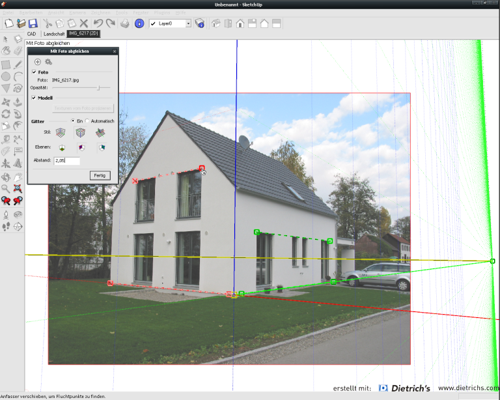Click the Zoom Extents tool

click(18, 188)
